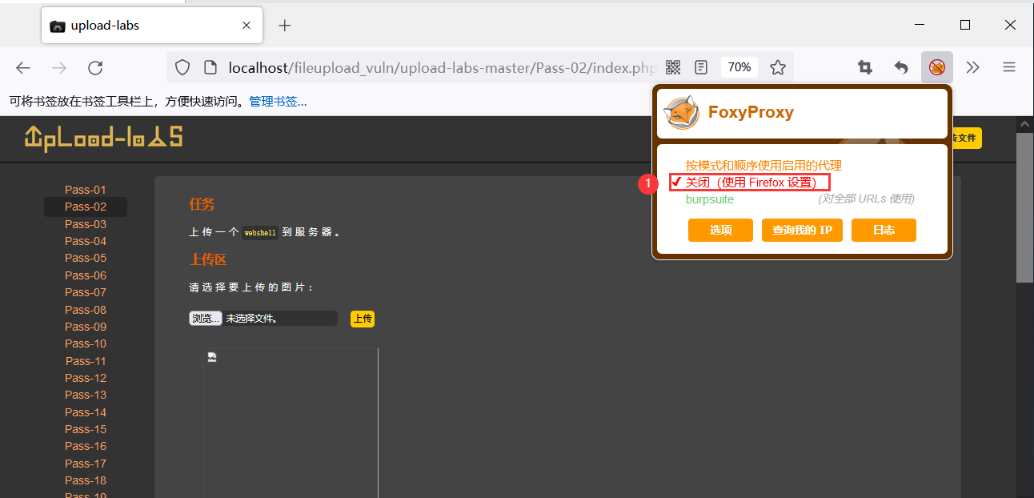Screen dimensions: 1034x498
Task: Bookmark this page with star icon
Action: click(x=778, y=67)
